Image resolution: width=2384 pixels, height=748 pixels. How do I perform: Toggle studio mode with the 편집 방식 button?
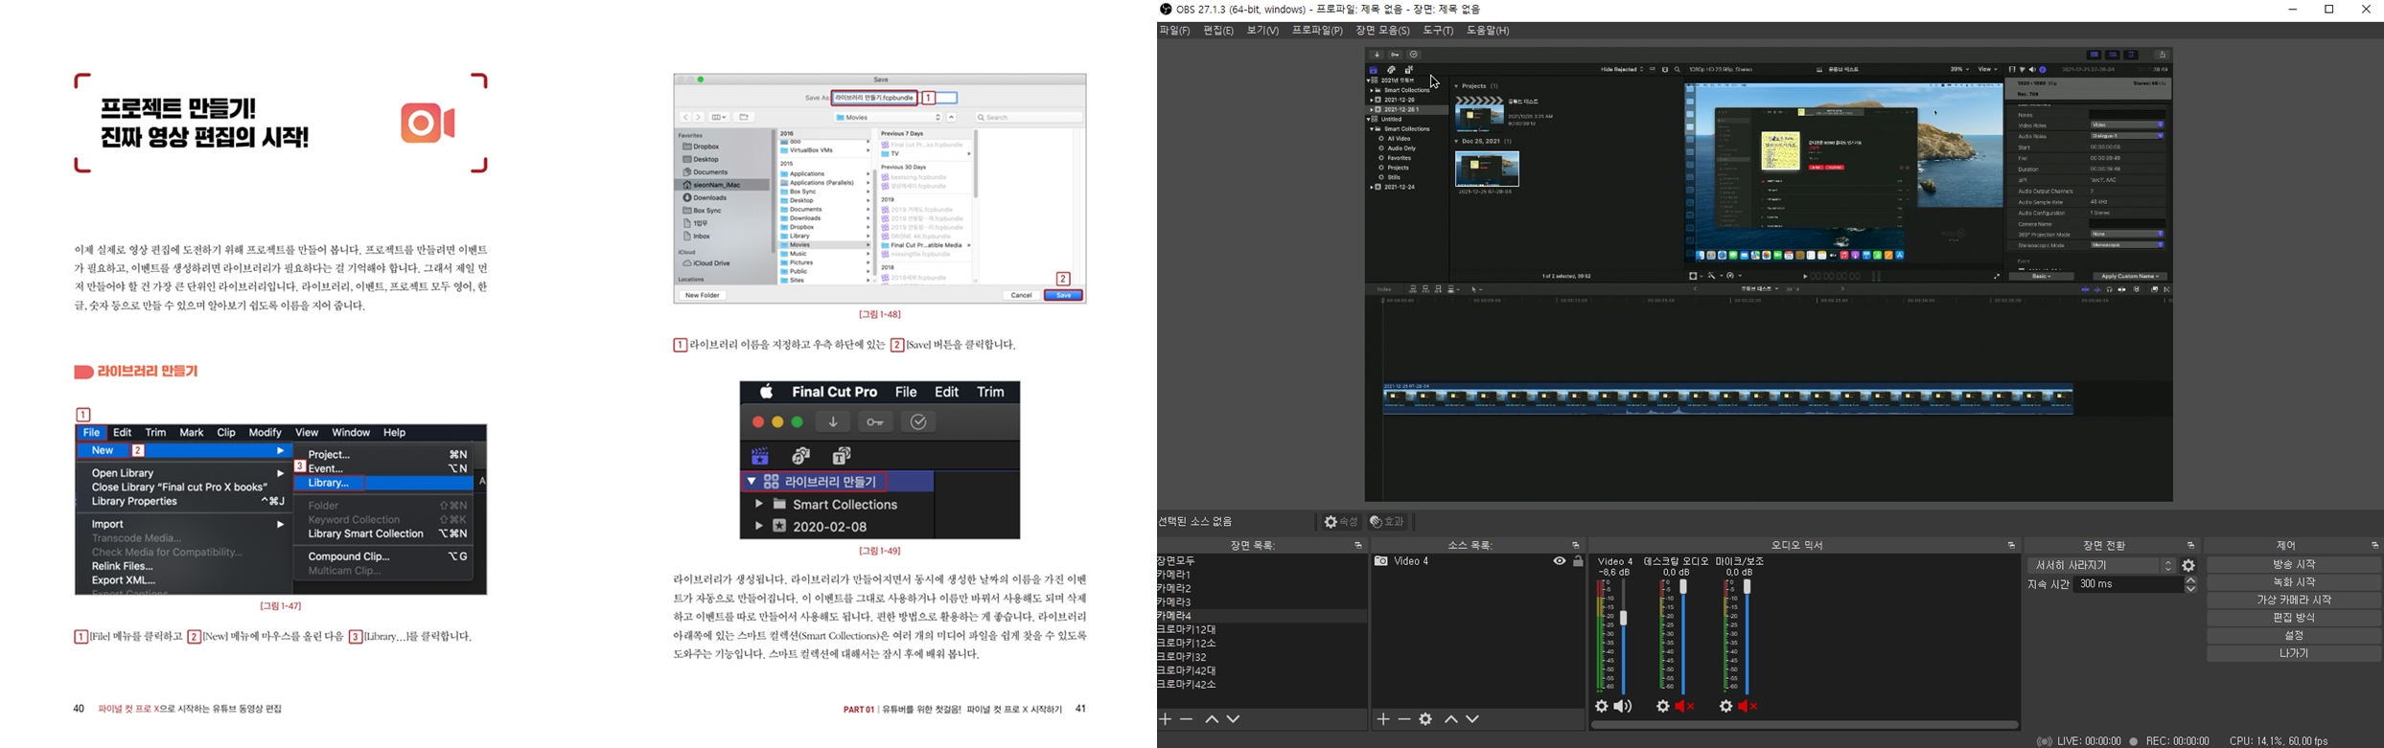[x=2294, y=619]
